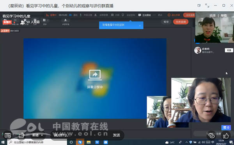
Task: Click the thumbs-up like icon
Action: click(226, 136)
